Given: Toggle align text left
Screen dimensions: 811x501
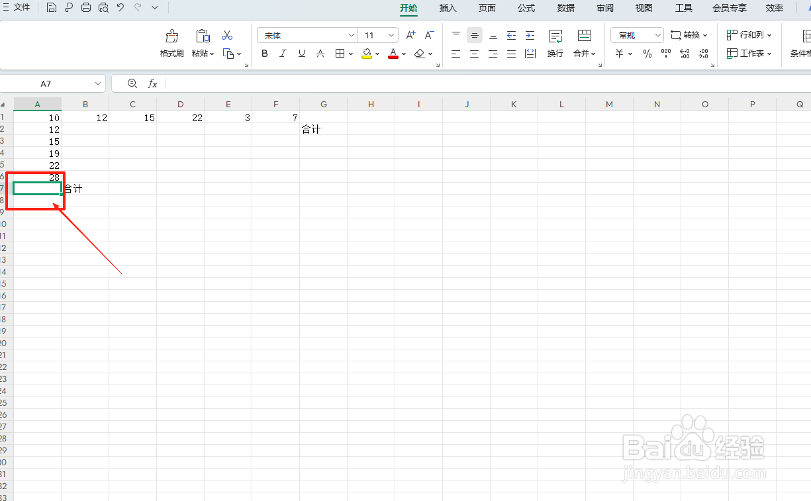Looking at the screenshot, I should coord(455,54).
